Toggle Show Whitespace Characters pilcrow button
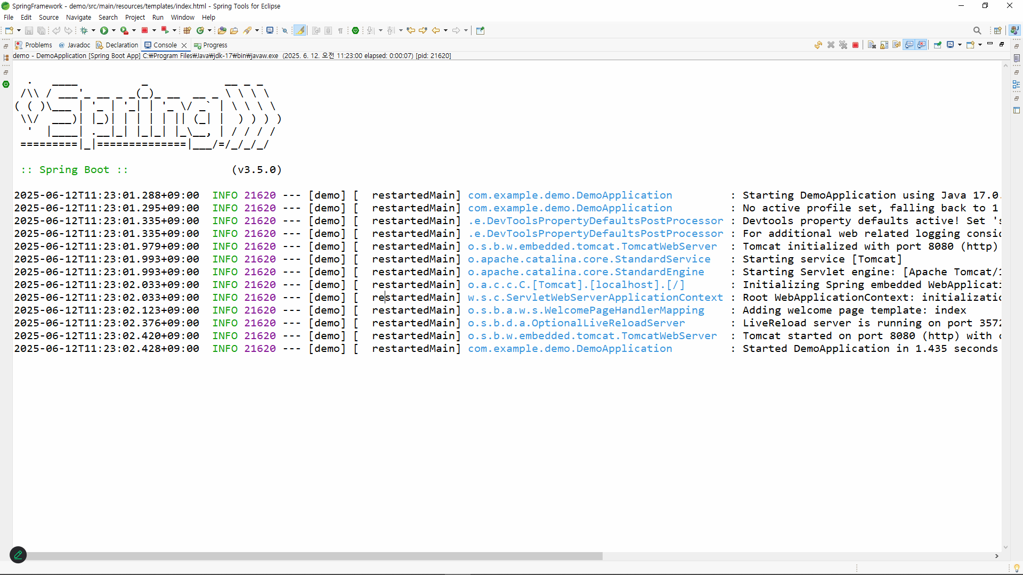Screen dimensions: 1023x575 [x=340, y=30]
